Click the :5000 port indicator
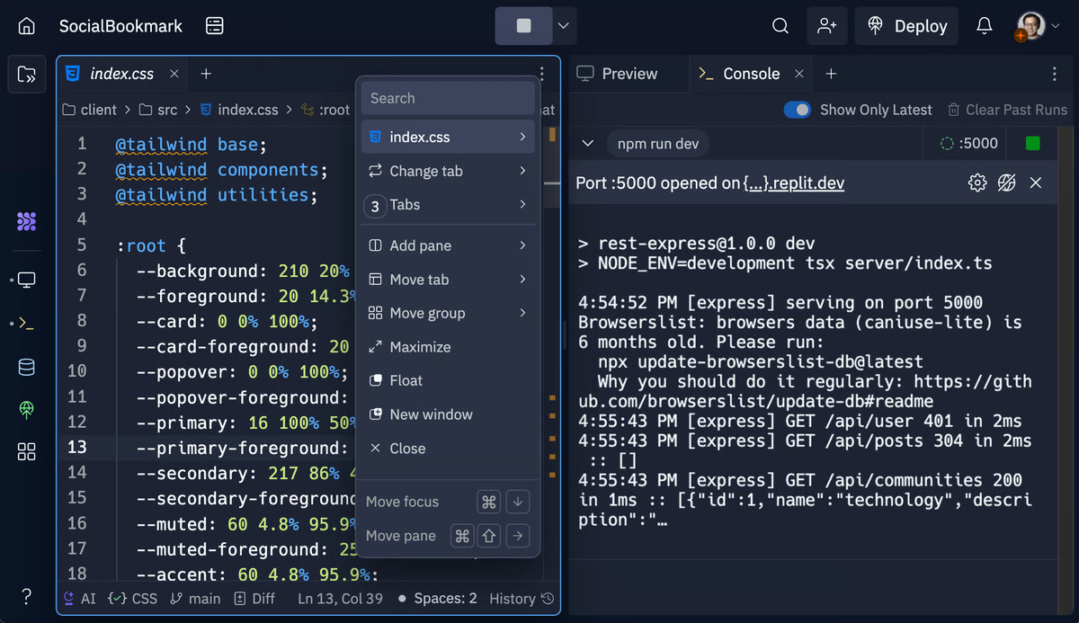This screenshot has width=1079, height=623. coord(969,143)
